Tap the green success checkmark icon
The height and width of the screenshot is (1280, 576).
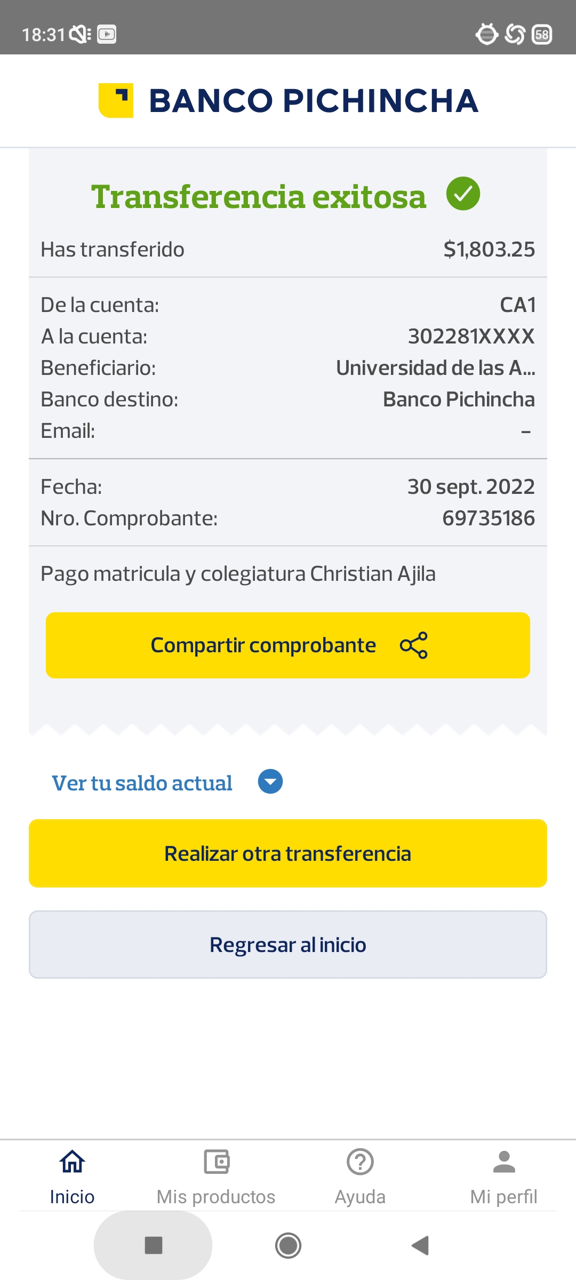click(463, 194)
